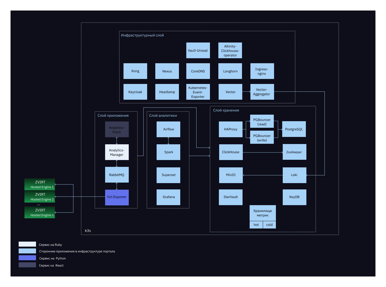Screen dimensions: 386x287
Task: Select the Keycloak box
Action: coord(135,92)
